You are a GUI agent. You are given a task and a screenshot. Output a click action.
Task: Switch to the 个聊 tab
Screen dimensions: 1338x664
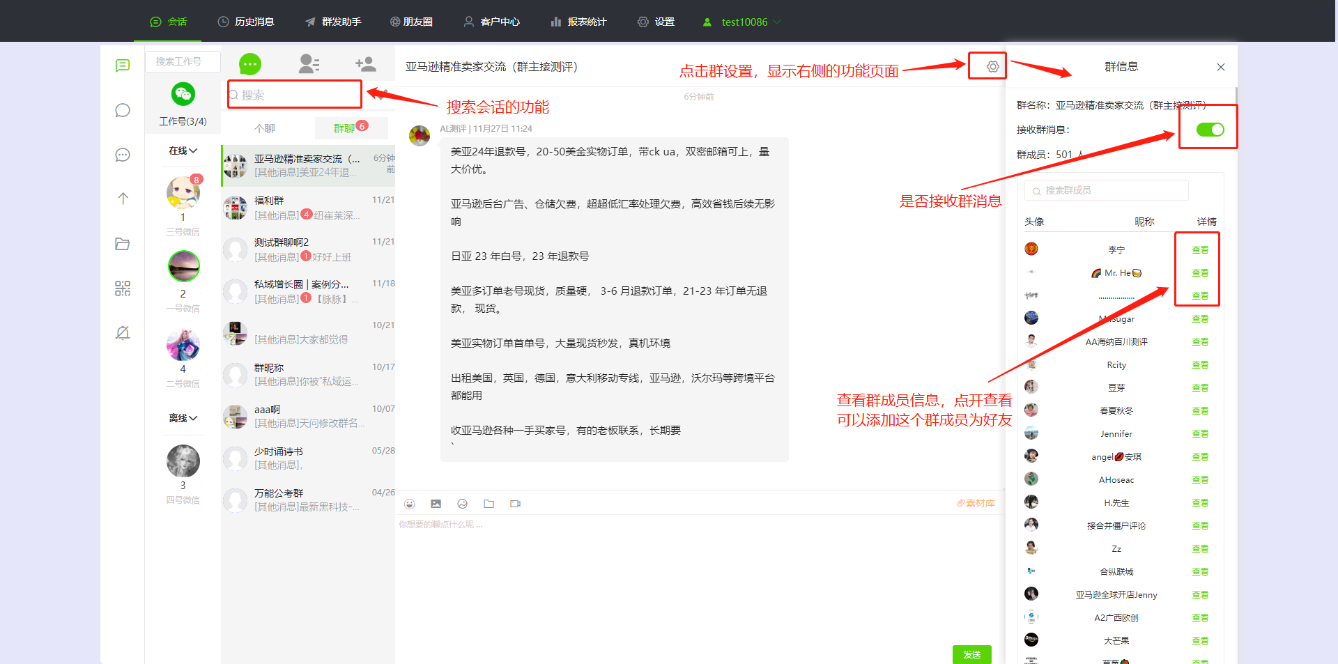click(265, 128)
